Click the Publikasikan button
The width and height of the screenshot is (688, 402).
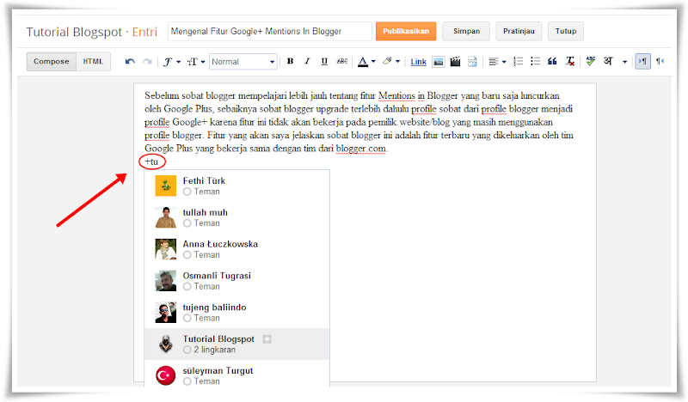406,31
